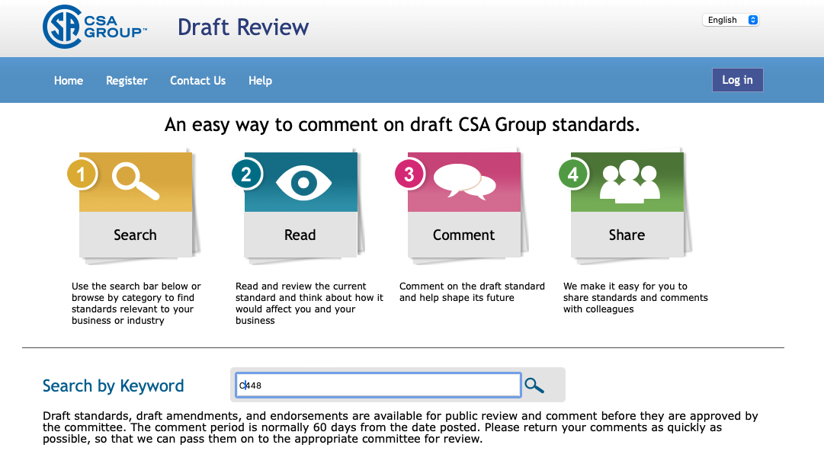The height and width of the screenshot is (467, 824).
Task: Select the Share step people card
Action: [627, 205]
